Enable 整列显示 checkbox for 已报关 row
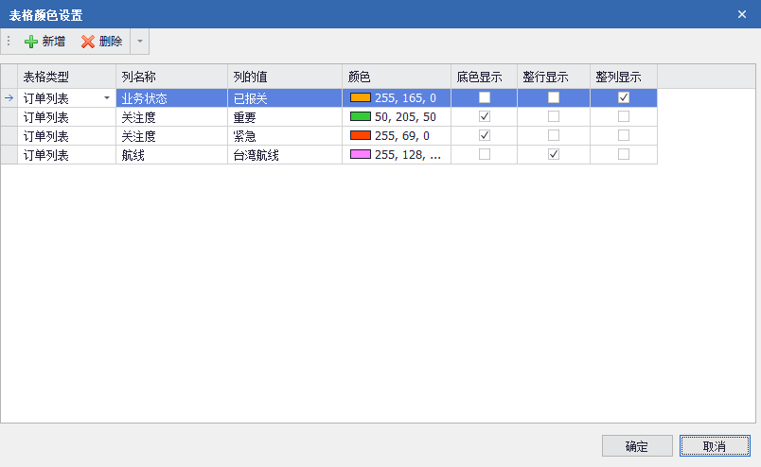This screenshot has width=761, height=467. pyautogui.click(x=623, y=97)
